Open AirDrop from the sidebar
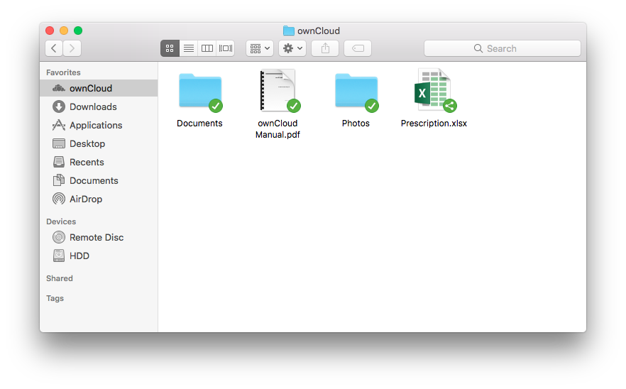626x389 pixels. click(x=99, y=199)
